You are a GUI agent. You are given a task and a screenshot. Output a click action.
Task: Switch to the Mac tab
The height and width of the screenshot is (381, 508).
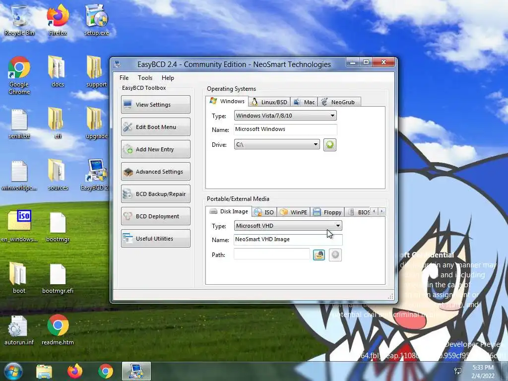pyautogui.click(x=304, y=102)
